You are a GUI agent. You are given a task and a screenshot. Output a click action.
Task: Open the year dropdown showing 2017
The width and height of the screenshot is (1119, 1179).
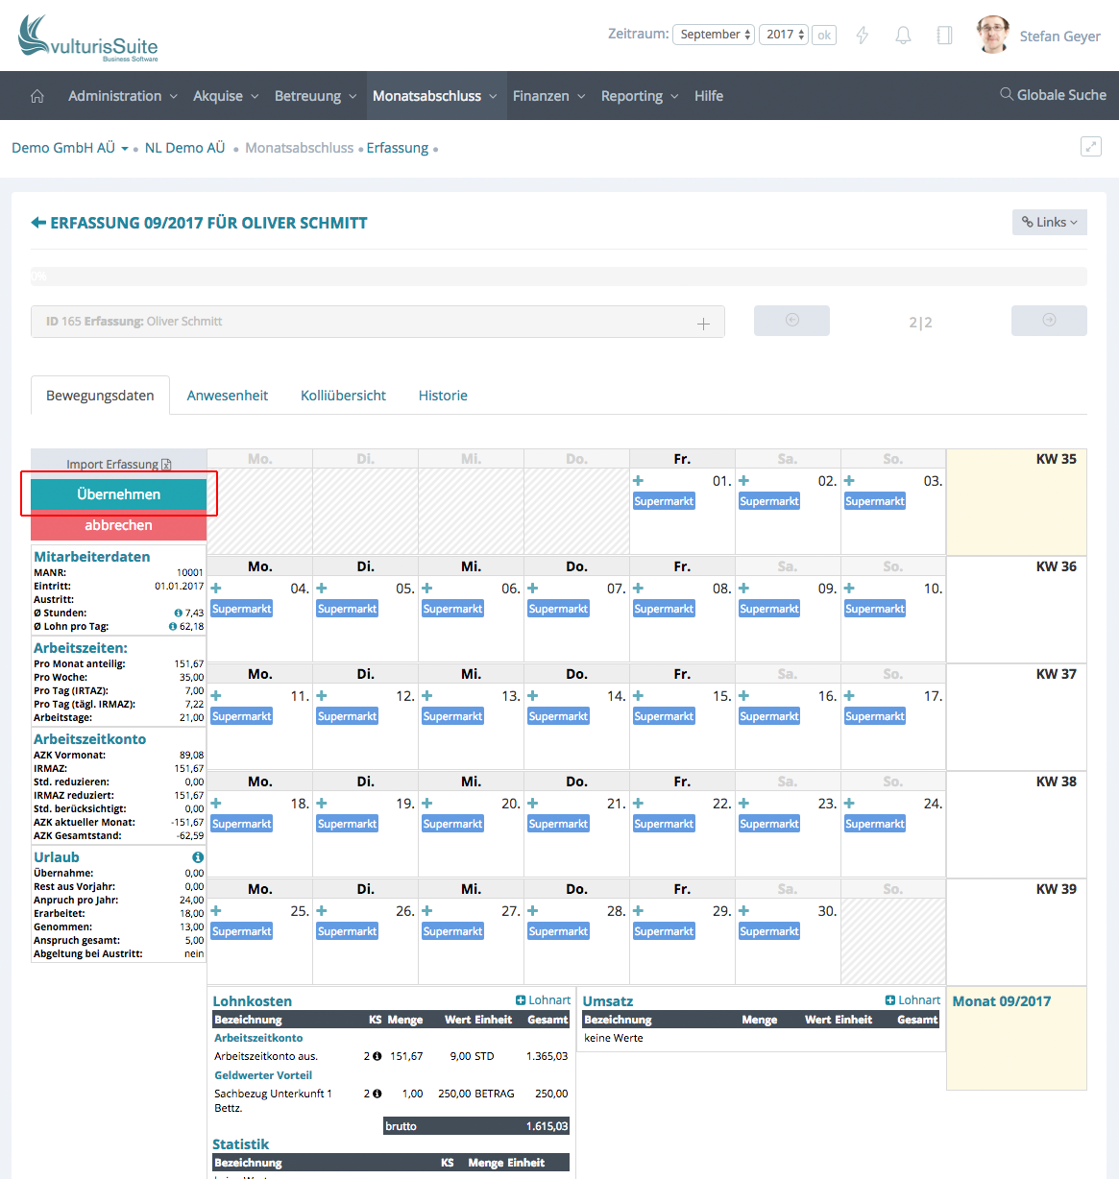point(784,35)
